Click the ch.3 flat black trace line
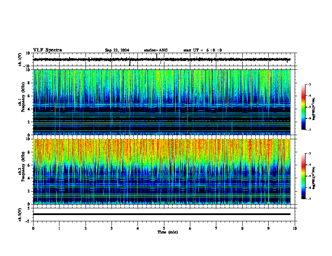The height and width of the screenshot is (256, 332). tap(162, 214)
